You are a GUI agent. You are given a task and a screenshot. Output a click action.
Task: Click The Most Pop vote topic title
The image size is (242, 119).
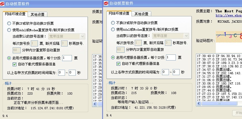click(x=228, y=11)
